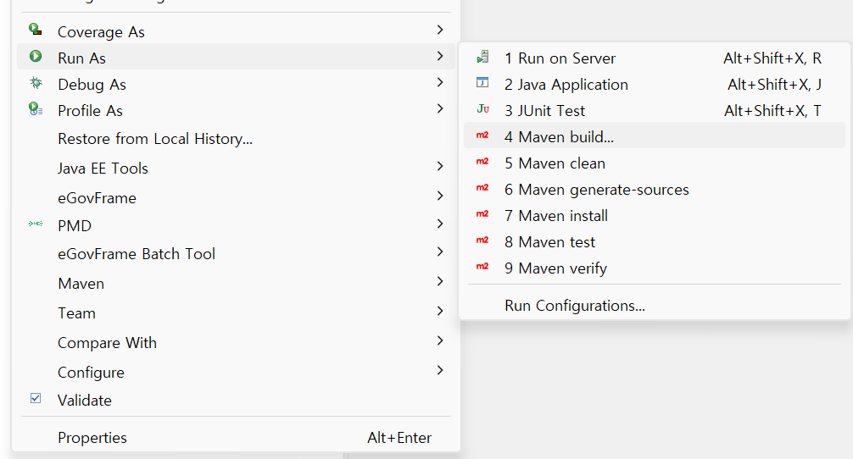Click the Profile As icon
Viewport: 853px width, 459px height.
(36, 109)
